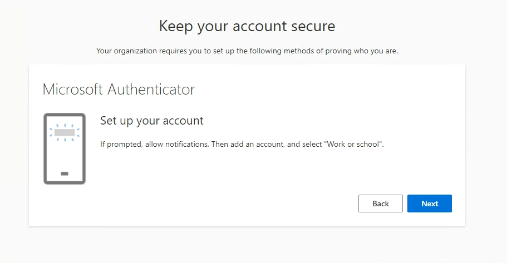The height and width of the screenshot is (263, 507).
Task: Tap the home button on phone illustration
Action: pos(65,173)
